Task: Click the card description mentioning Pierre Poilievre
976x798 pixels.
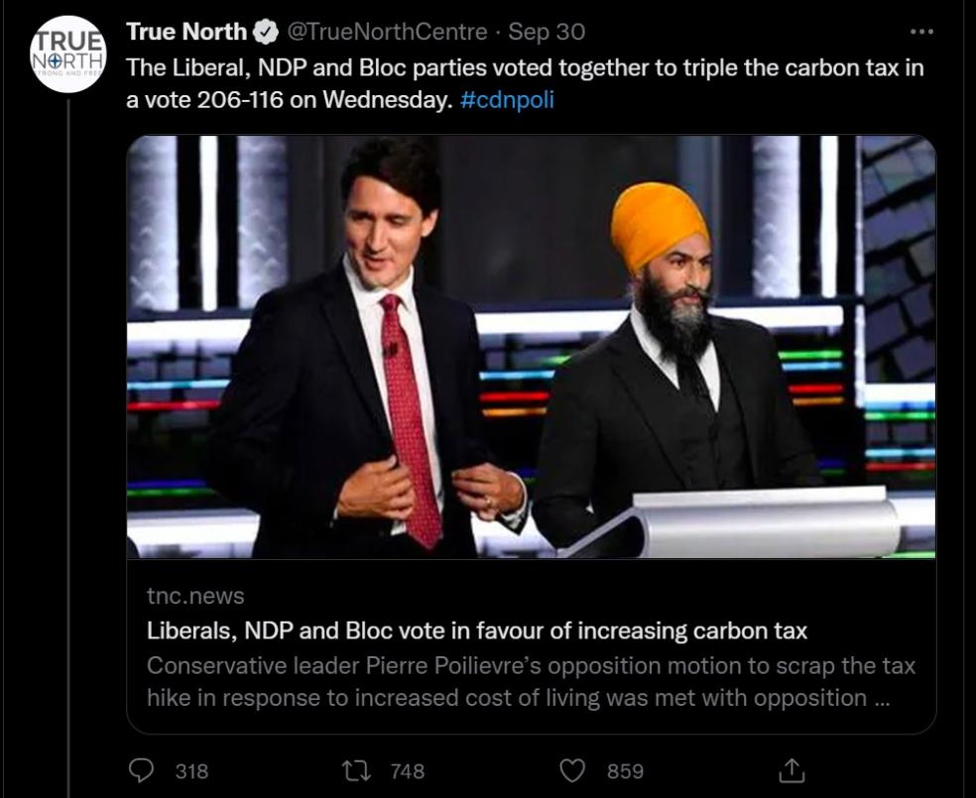Action: coord(531,681)
